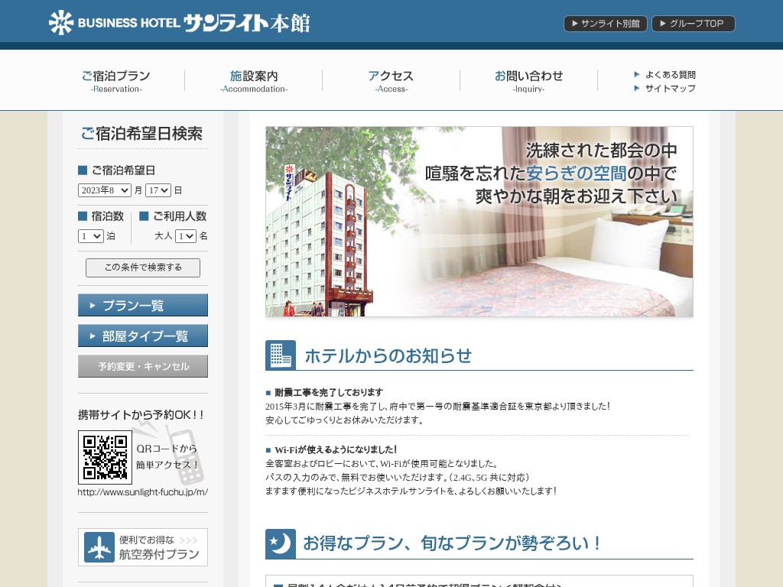This screenshot has width=783, height=587.
Task: Open the プラン一覧 plan list button
Action: point(143,305)
